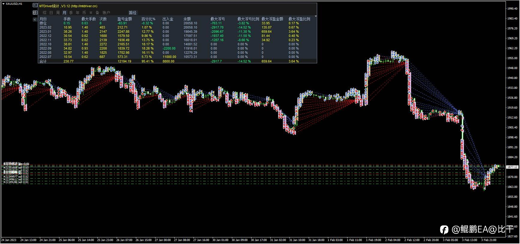The height and width of the screenshot is (244, 520).
Task: Click the 百分比% column header
Action: (x=149, y=19)
